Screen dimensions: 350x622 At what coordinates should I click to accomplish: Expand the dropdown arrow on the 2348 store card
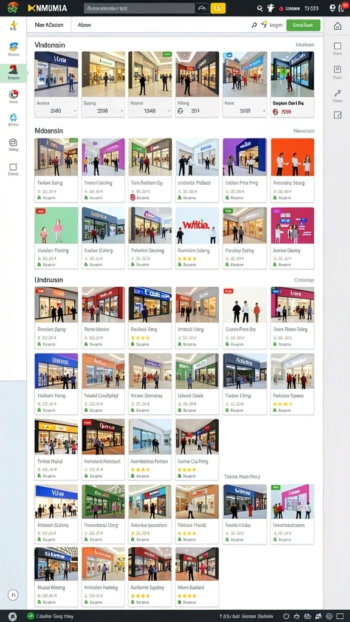click(75, 112)
